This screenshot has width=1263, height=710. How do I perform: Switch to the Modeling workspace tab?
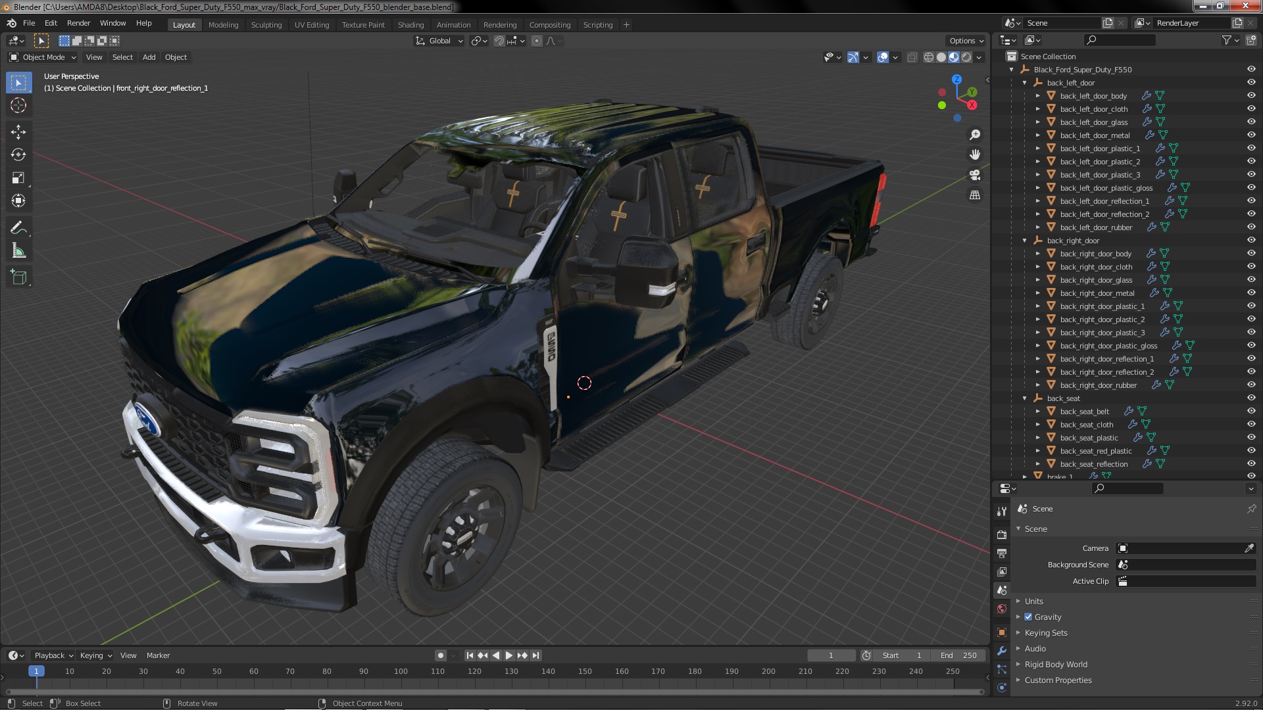(x=223, y=25)
